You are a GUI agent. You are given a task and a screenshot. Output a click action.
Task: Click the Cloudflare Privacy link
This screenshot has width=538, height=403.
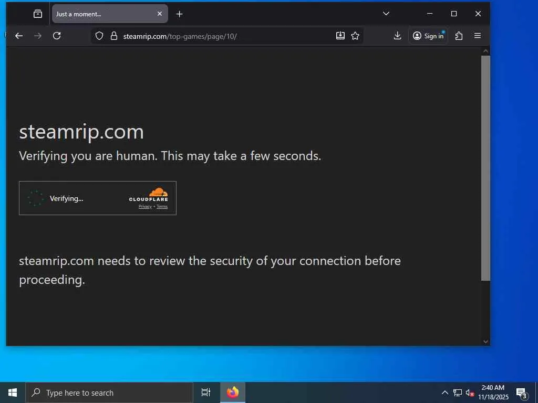click(145, 207)
